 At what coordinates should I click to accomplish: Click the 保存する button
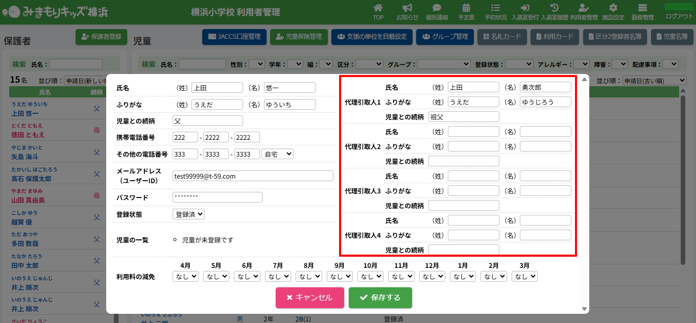pos(380,298)
